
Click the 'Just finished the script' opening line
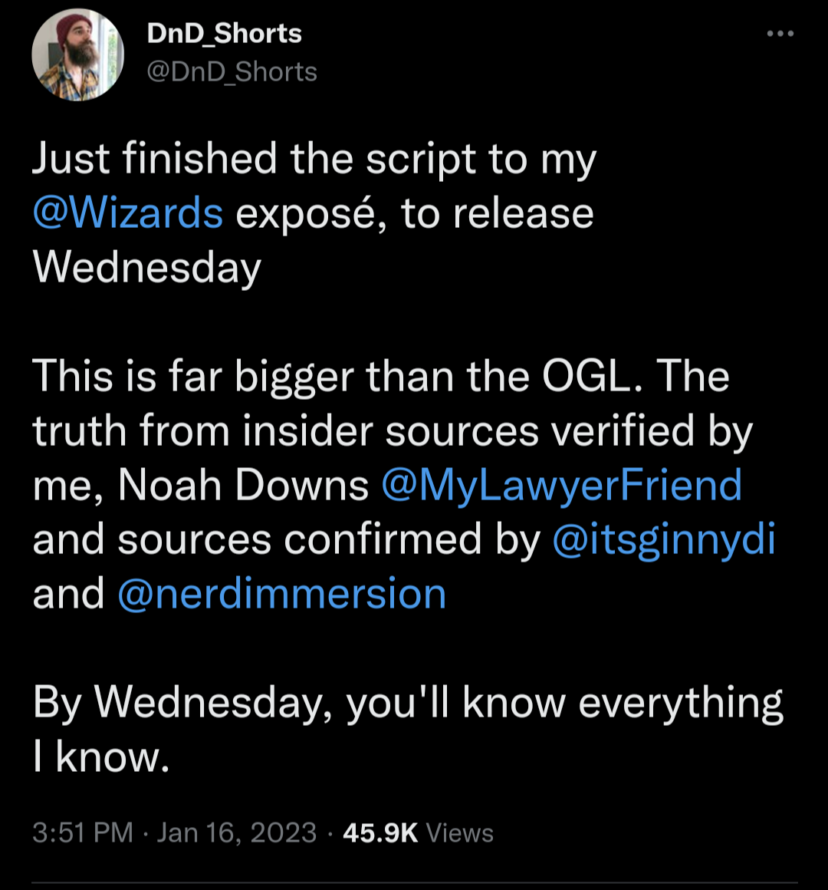[x=314, y=160]
